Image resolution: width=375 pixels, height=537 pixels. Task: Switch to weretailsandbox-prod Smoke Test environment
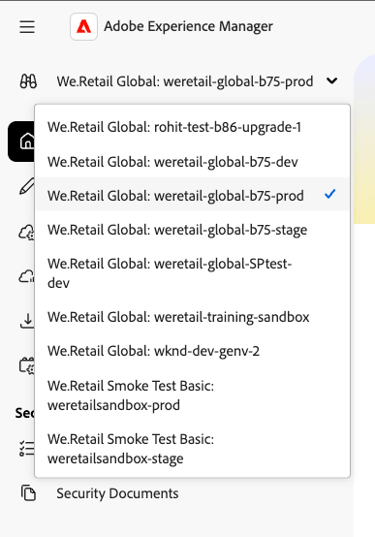tap(192, 395)
